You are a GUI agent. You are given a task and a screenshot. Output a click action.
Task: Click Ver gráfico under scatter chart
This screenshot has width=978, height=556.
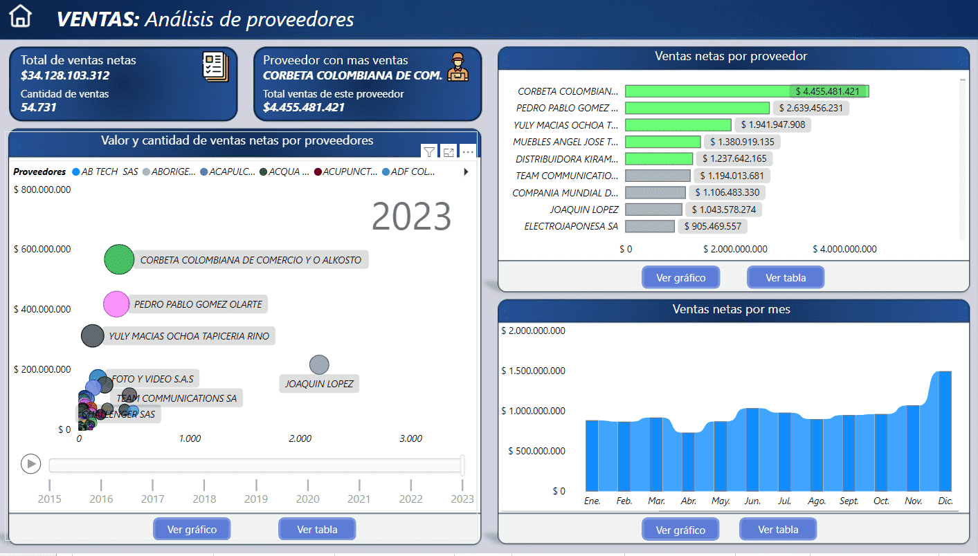click(x=192, y=529)
